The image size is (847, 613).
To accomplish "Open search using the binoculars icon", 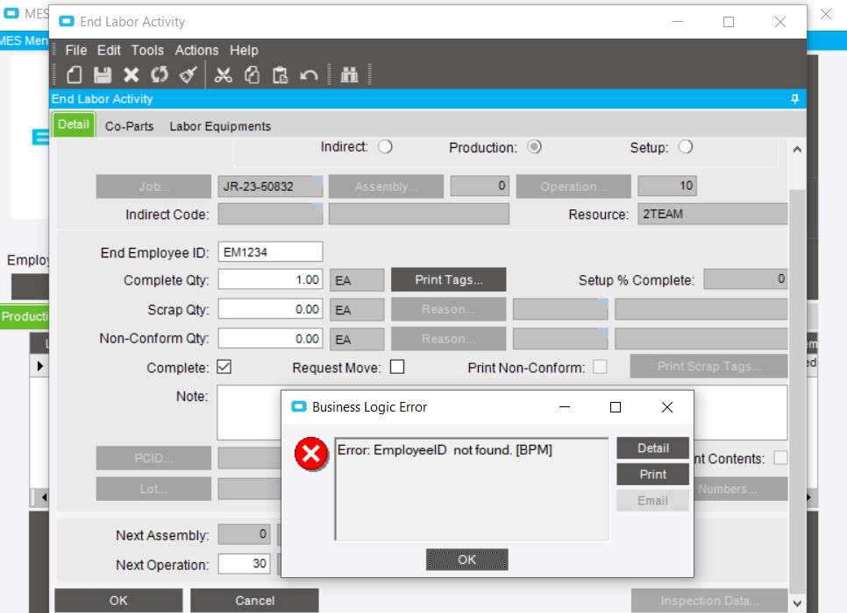I will click(x=349, y=74).
